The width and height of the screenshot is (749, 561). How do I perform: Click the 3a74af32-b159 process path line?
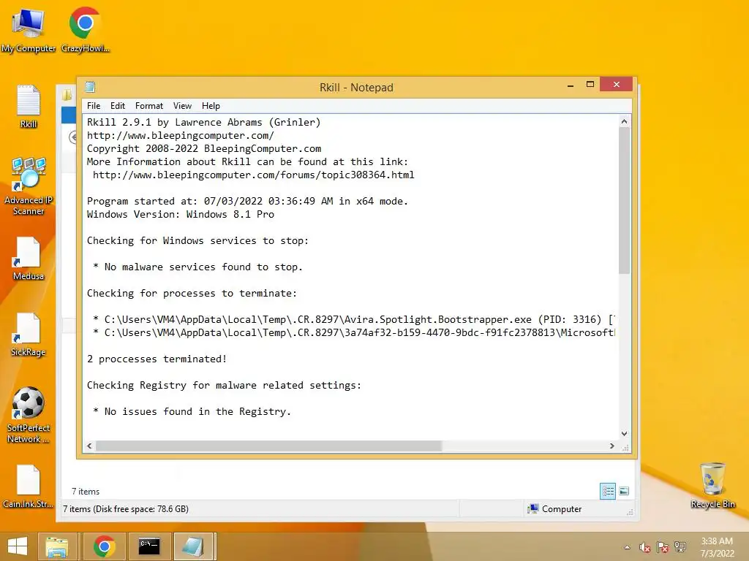tap(353, 332)
